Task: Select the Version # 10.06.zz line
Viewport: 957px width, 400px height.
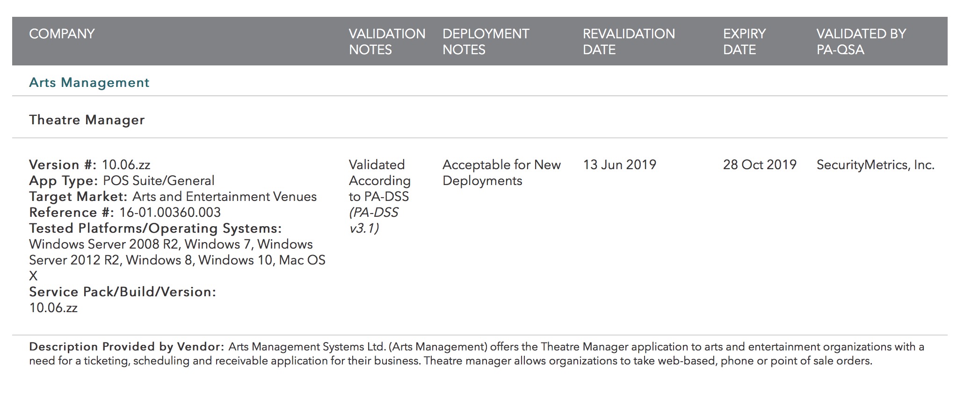Action: (90, 165)
